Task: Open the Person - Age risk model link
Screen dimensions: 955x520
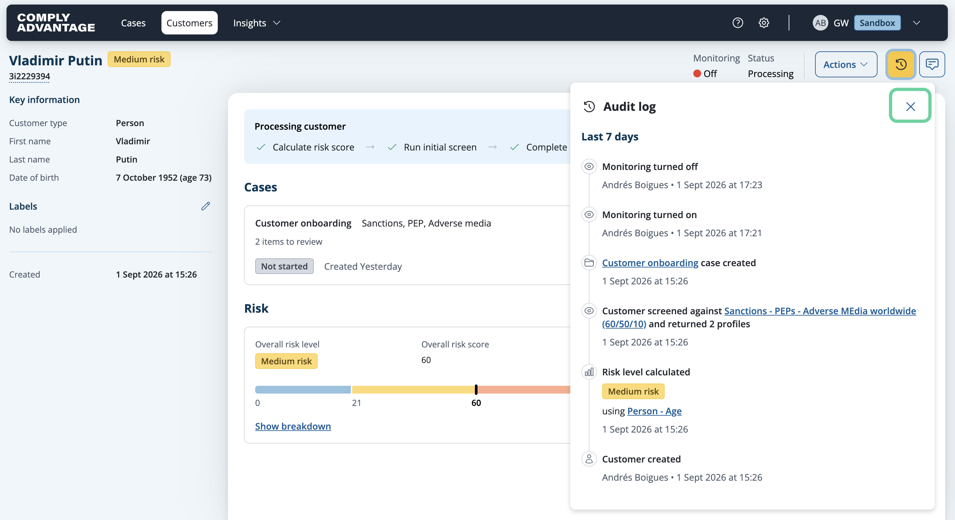Action: tap(654, 411)
